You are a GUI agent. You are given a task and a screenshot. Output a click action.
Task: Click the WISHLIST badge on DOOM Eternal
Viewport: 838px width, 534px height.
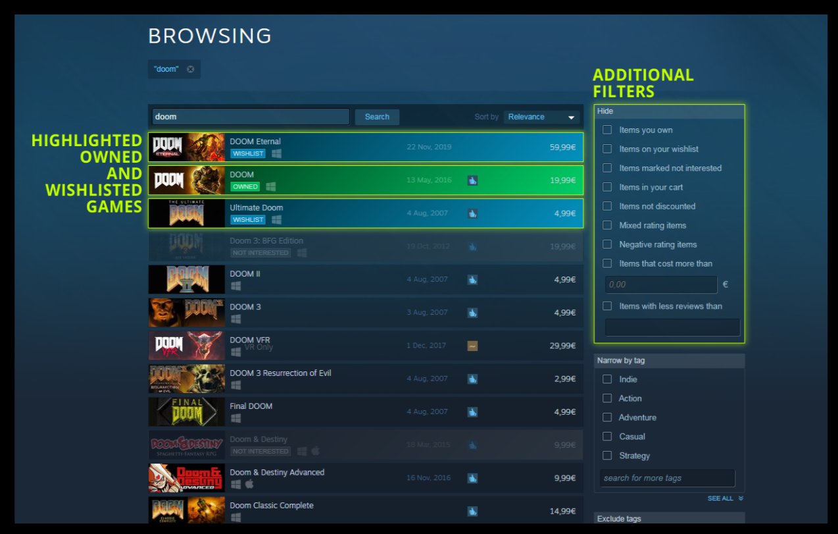[x=248, y=153]
